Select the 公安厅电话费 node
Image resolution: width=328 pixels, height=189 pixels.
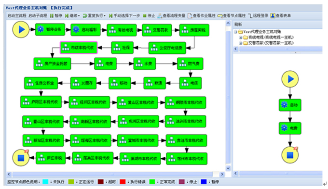click(x=167, y=48)
